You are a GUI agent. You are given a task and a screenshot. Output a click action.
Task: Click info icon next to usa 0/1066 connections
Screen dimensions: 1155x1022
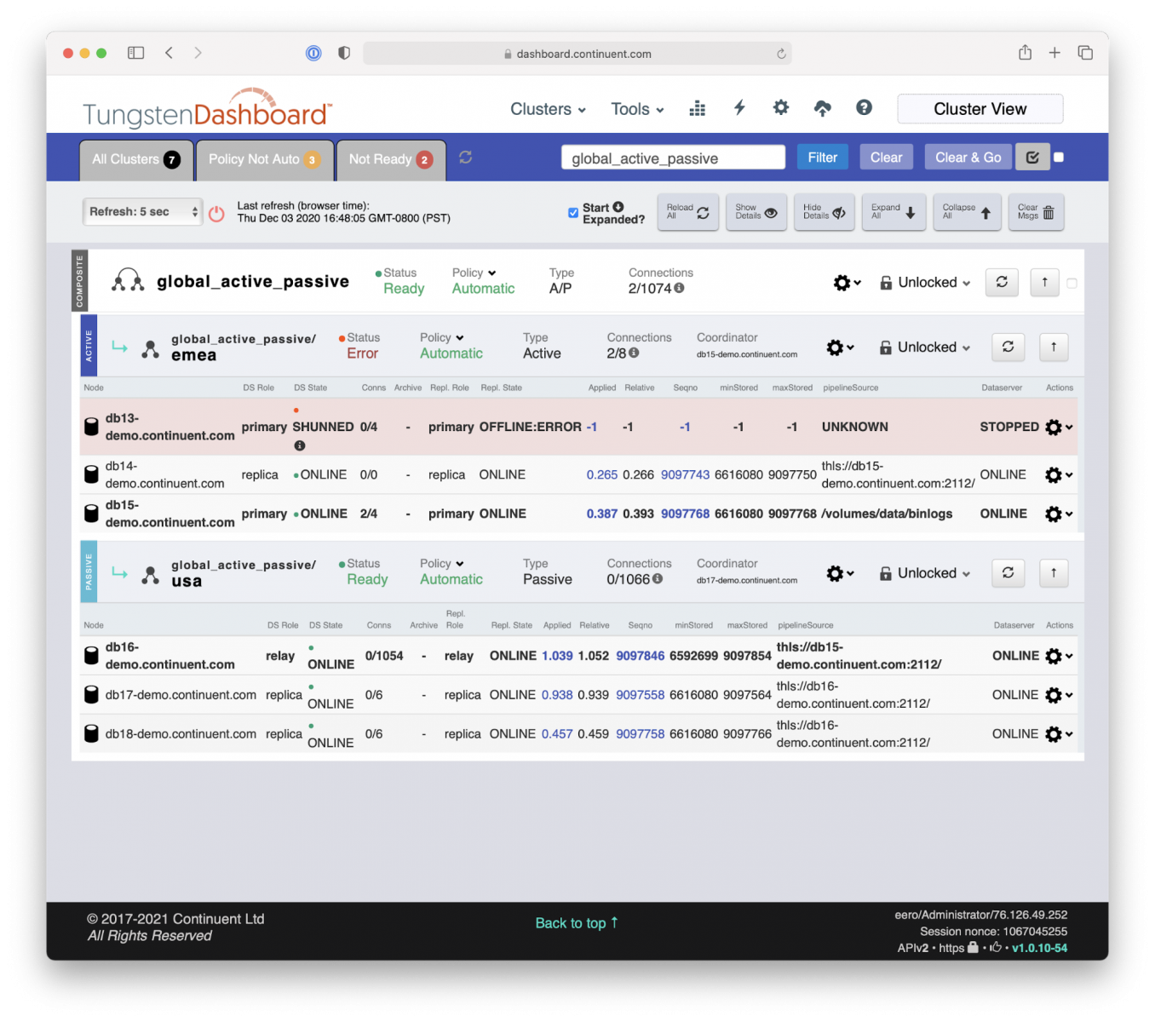(x=658, y=578)
